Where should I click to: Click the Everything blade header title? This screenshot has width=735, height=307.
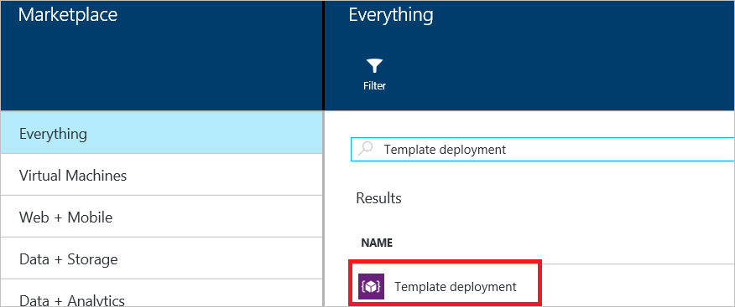[x=391, y=15]
